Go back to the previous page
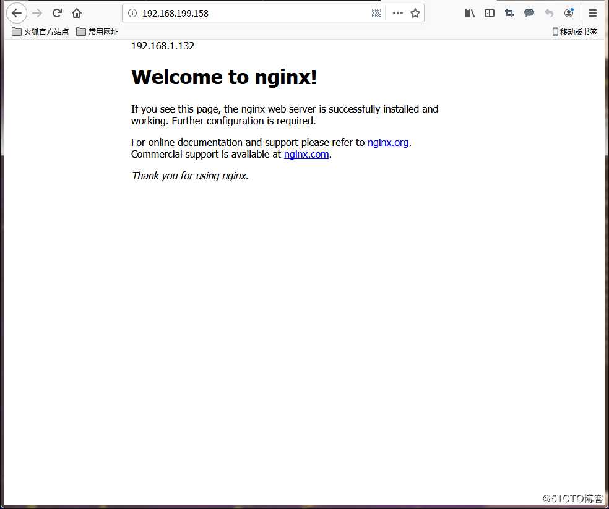 17,13
